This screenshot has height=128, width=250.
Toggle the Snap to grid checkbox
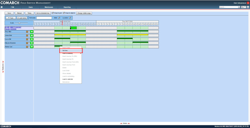53,13
